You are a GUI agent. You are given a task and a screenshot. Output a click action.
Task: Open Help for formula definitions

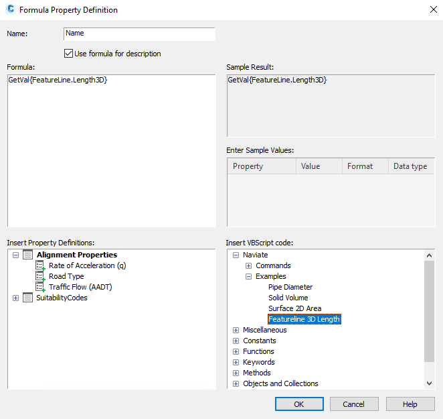[x=410, y=404]
